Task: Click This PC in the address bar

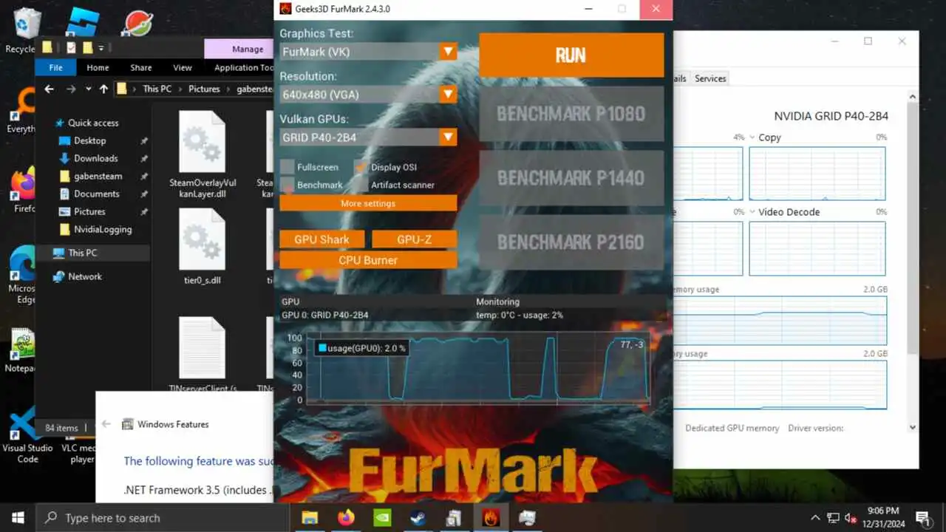Action: click(x=157, y=89)
